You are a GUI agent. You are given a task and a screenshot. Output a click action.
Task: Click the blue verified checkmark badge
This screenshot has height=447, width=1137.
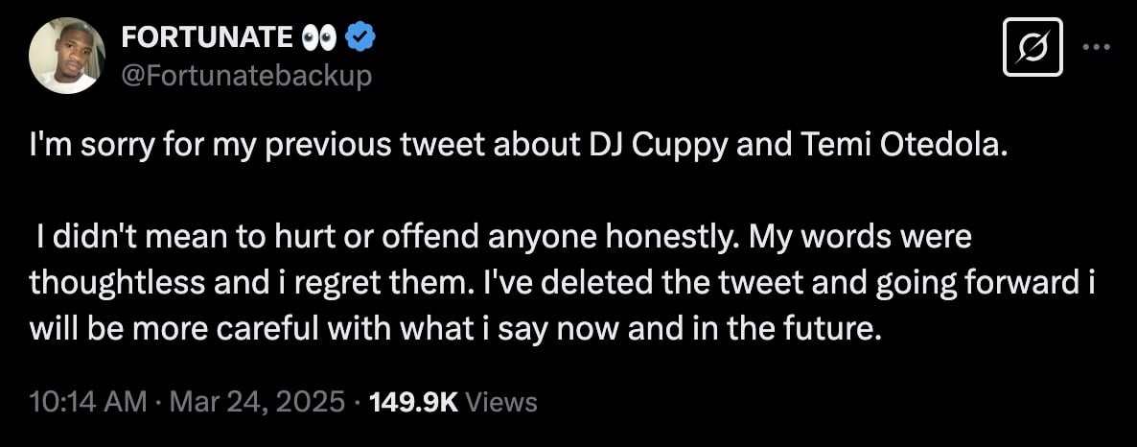360,37
